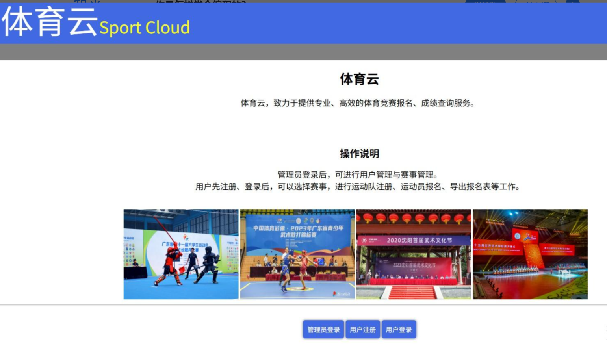Click the 体育云 service description sentence
The height and width of the screenshot is (347, 607).
[x=358, y=103]
